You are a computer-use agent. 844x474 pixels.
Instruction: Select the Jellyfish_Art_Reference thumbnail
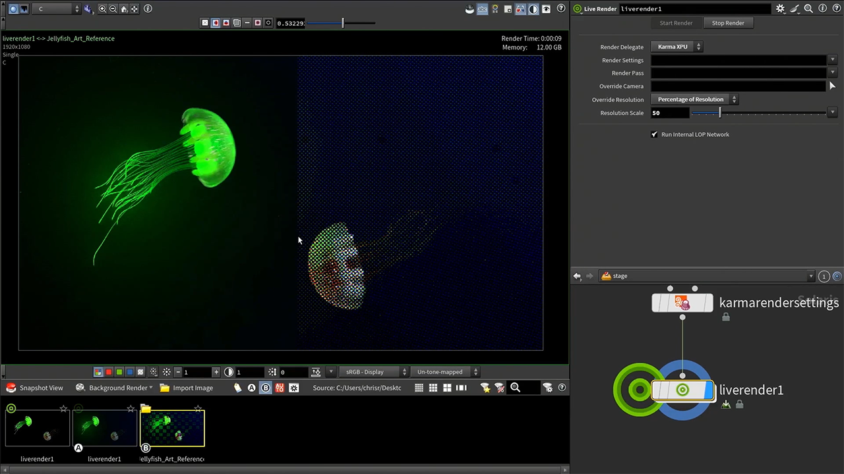click(x=172, y=428)
